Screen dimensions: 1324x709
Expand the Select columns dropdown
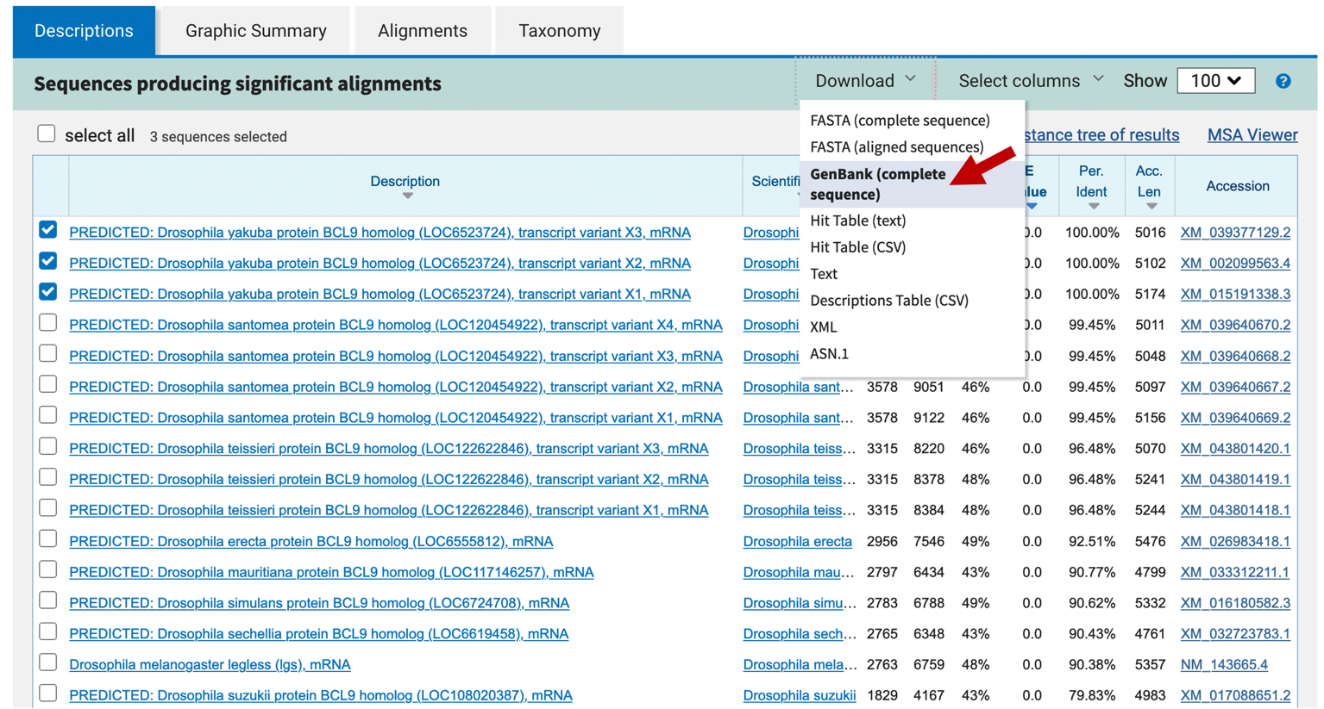(x=1031, y=81)
